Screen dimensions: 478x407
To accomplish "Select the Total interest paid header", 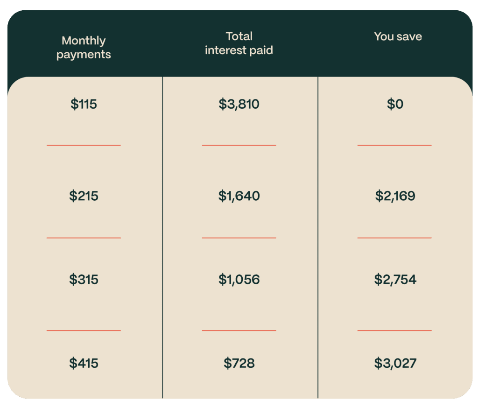I will pyautogui.click(x=239, y=43).
